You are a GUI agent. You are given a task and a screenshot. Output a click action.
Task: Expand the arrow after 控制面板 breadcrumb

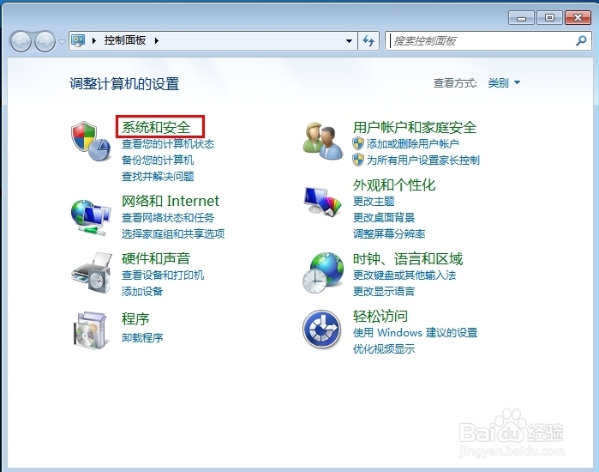156,40
